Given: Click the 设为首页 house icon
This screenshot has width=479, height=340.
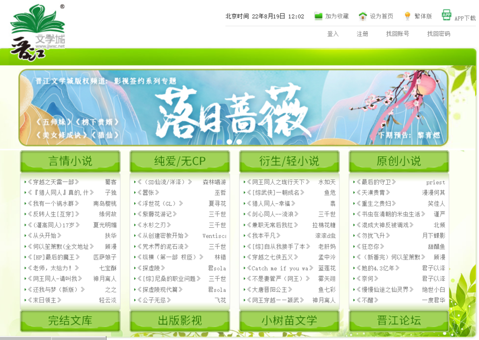Looking at the screenshot, I should (363, 16).
